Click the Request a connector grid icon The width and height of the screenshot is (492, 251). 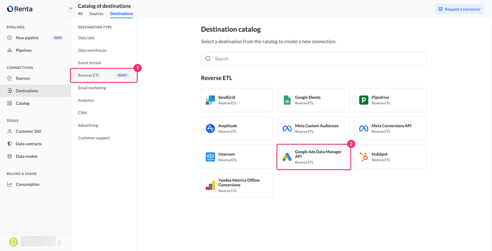tap(441, 10)
